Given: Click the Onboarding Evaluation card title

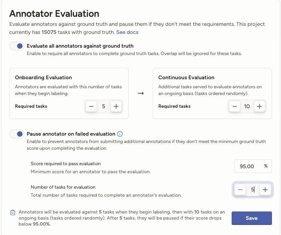Looking at the screenshot, I should tap(43, 77).
